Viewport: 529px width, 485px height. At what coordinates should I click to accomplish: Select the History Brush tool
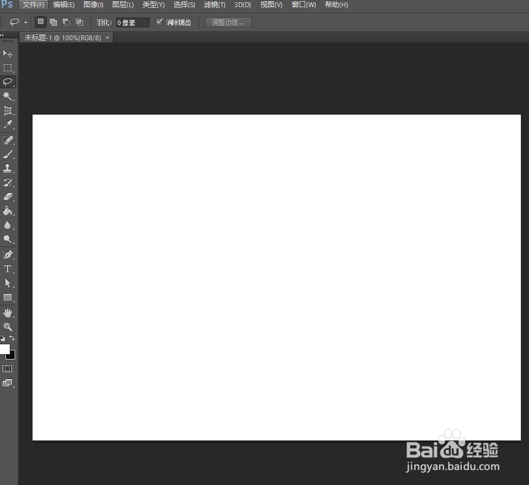8,182
